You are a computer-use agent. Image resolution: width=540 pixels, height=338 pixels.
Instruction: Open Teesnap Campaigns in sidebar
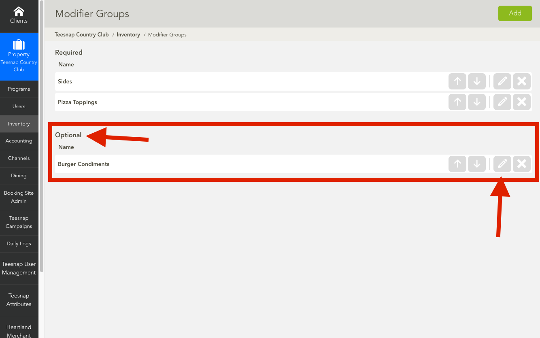coord(19,222)
